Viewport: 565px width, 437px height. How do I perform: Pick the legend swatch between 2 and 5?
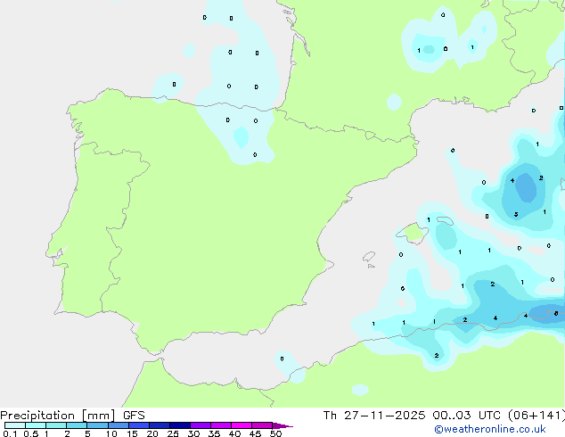tap(77, 425)
